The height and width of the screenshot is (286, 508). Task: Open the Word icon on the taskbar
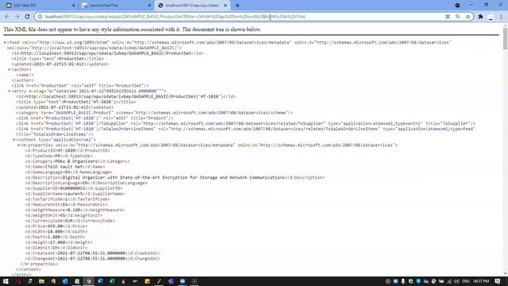100,281
